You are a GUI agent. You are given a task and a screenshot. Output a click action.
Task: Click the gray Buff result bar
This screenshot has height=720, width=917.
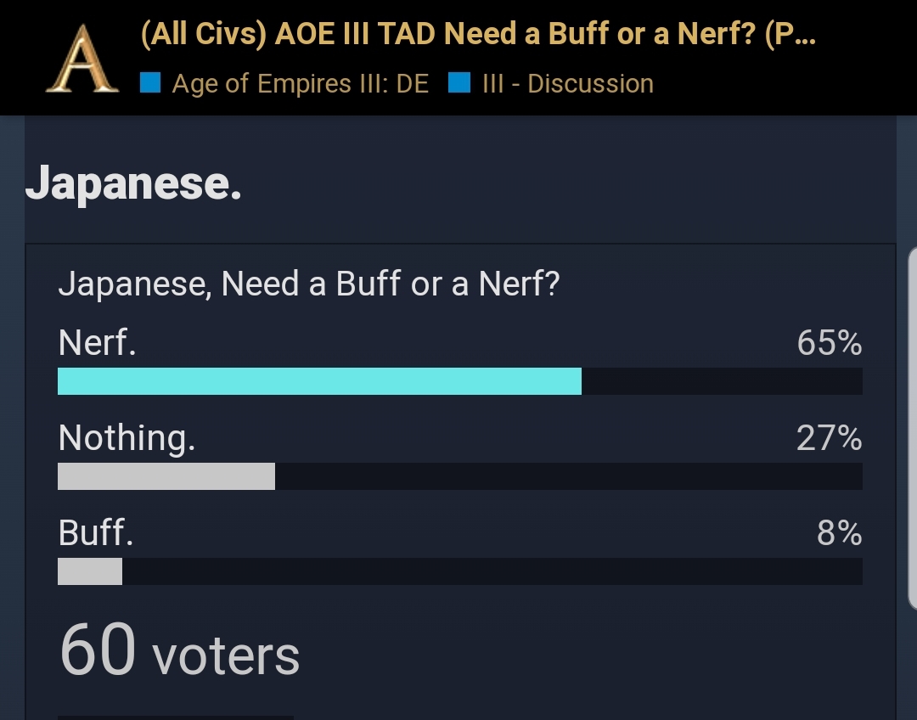(90, 571)
